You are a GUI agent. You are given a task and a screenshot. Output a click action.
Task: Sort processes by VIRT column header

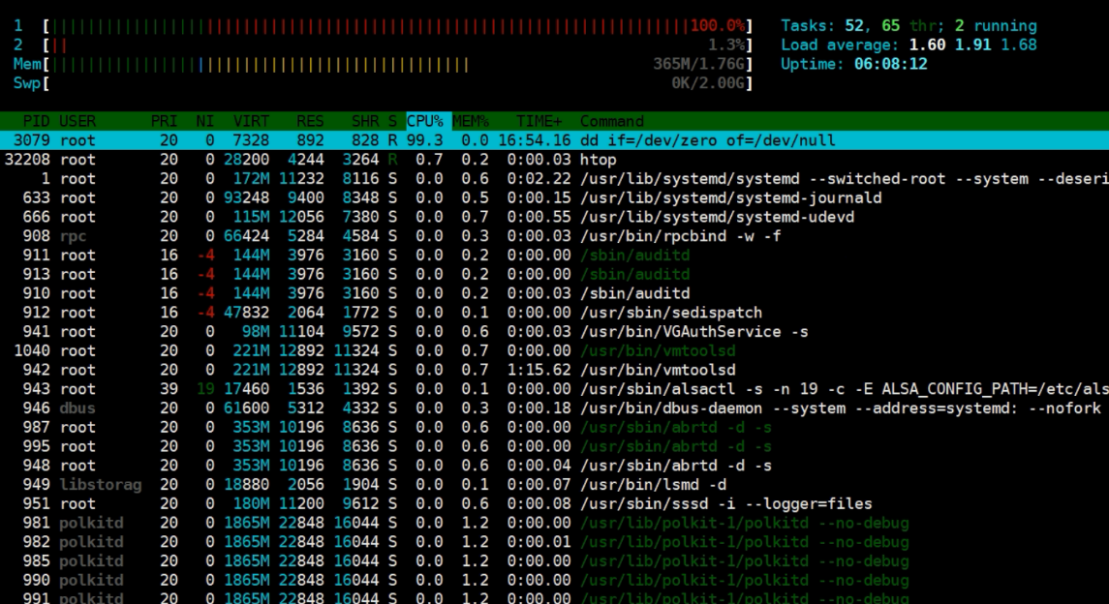pyautogui.click(x=251, y=121)
